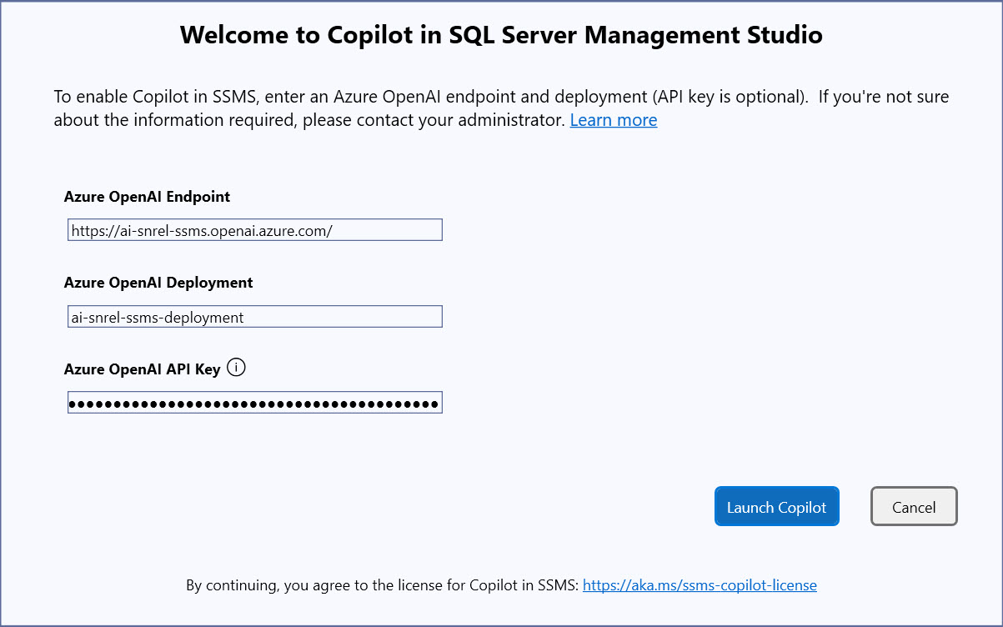Click the Azure OpenAI Deployment label
Image resolution: width=1003 pixels, height=627 pixels.
pyautogui.click(x=158, y=283)
